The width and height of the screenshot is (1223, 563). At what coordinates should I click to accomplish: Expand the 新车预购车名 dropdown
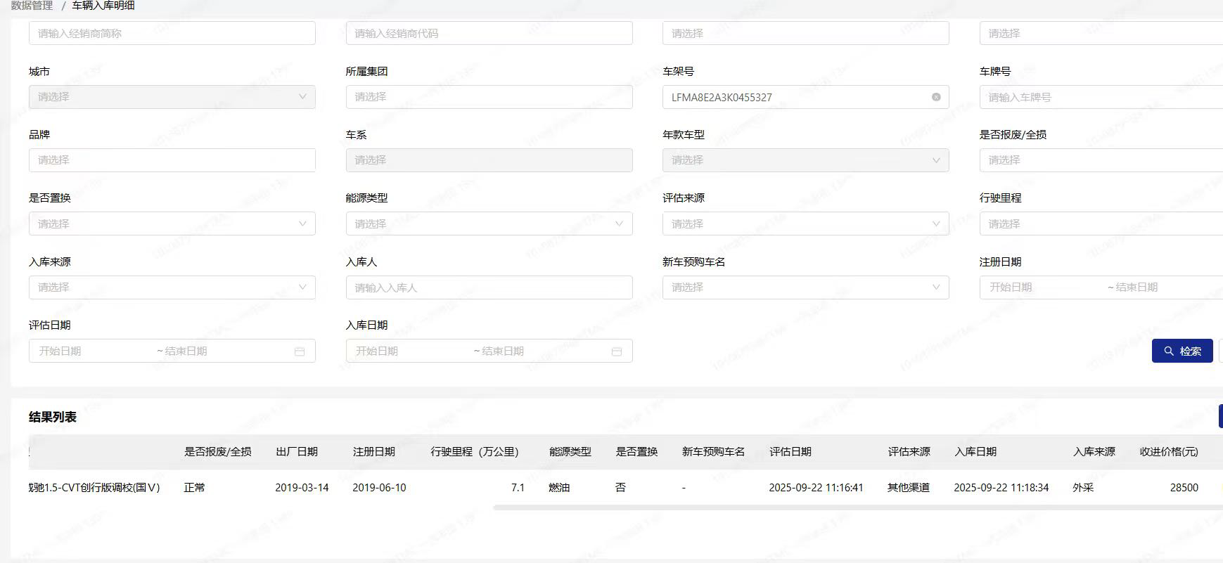[806, 287]
